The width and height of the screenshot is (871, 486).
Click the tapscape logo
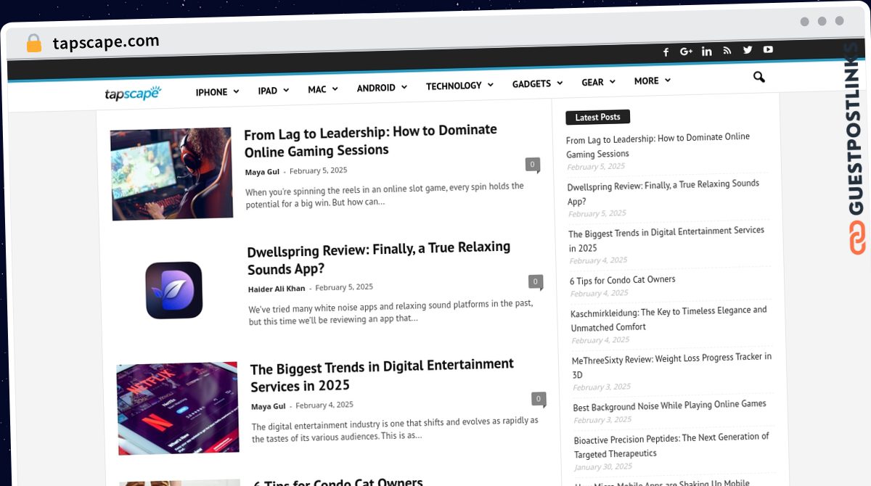[132, 93]
